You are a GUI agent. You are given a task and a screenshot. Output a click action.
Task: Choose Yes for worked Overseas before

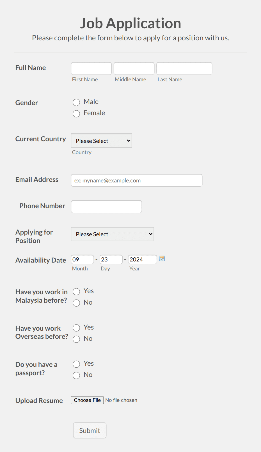coord(76,328)
